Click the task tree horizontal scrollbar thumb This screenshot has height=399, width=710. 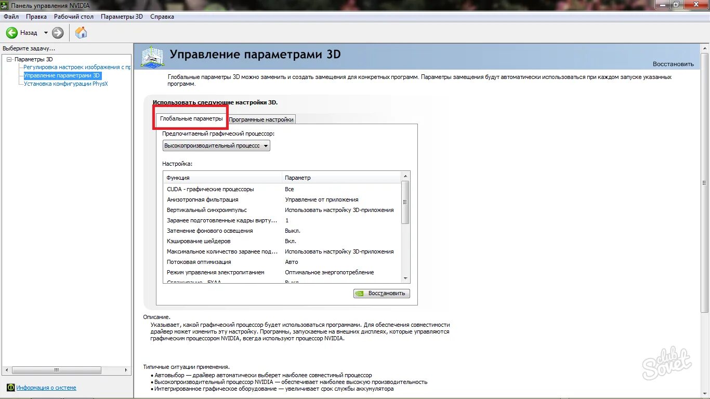[x=57, y=370]
